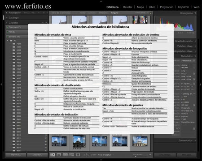The width and height of the screenshot is (202, 161).
Task: Click the plus icon in Carpetas header
Action: 46,23
